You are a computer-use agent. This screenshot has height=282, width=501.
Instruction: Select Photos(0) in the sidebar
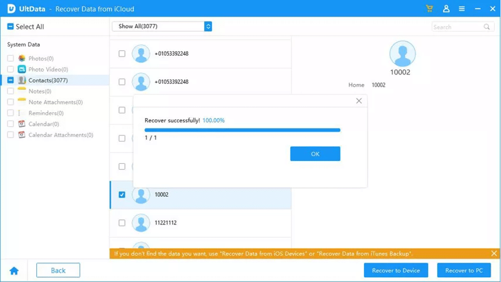click(x=41, y=59)
